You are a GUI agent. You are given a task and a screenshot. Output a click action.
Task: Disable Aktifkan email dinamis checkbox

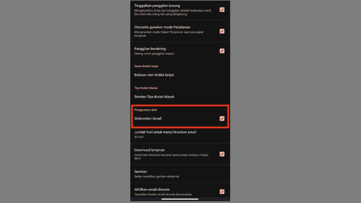click(222, 191)
